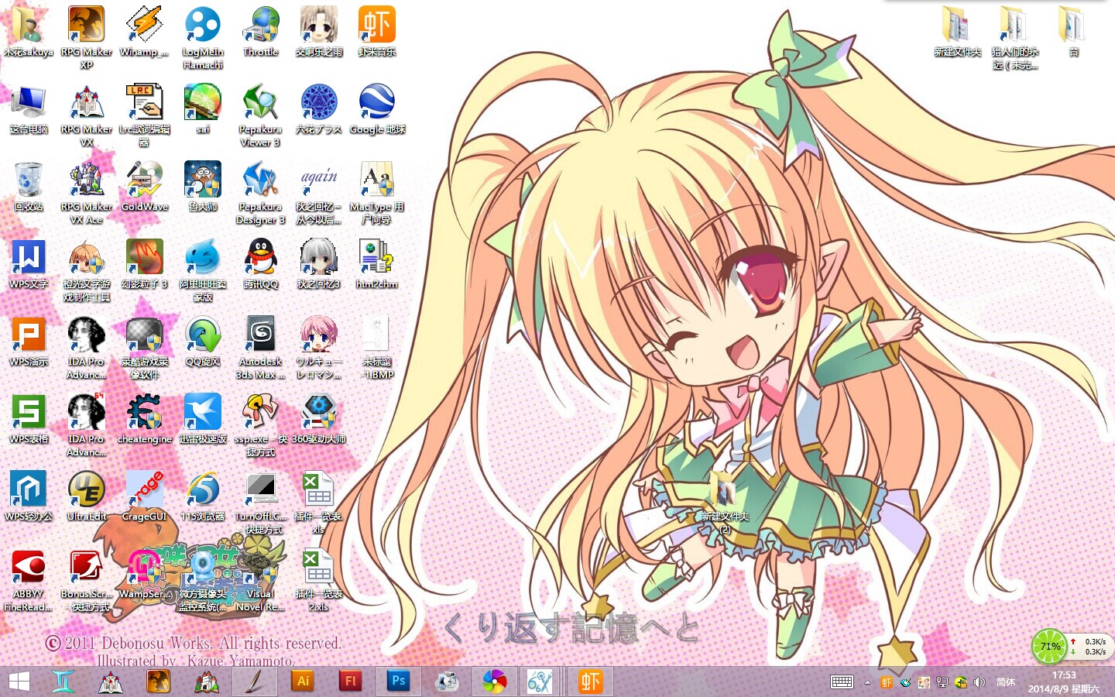Show hidden tray icons arrow
Image resolution: width=1115 pixels, height=697 pixels.
867,682
